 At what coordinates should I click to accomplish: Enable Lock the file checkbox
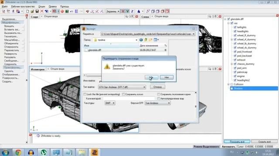click(x=85, y=94)
